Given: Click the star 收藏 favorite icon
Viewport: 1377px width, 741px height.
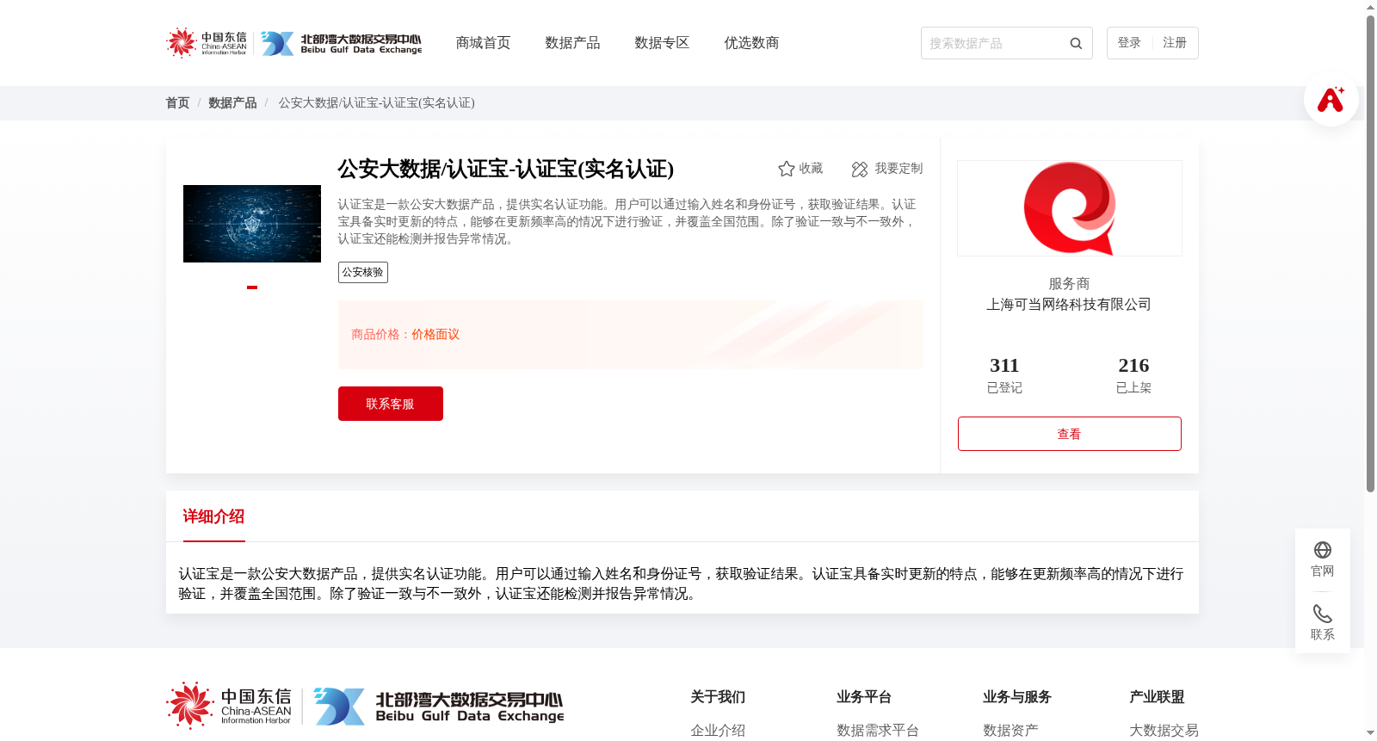Looking at the screenshot, I should pyautogui.click(x=786, y=169).
